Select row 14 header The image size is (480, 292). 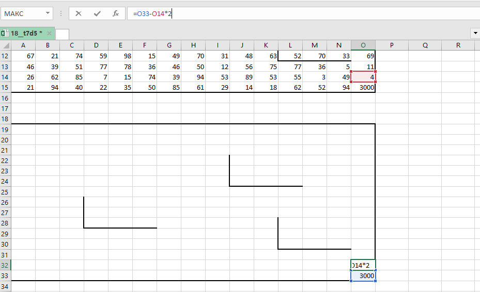click(x=5, y=77)
